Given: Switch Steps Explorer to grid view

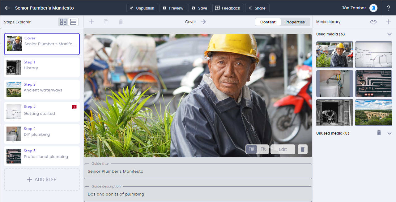Looking at the screenshot, I should point(63,22).
